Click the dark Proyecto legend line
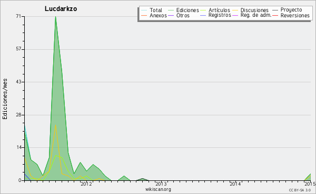This screenshot has height=194, width=316. point(275,10)
